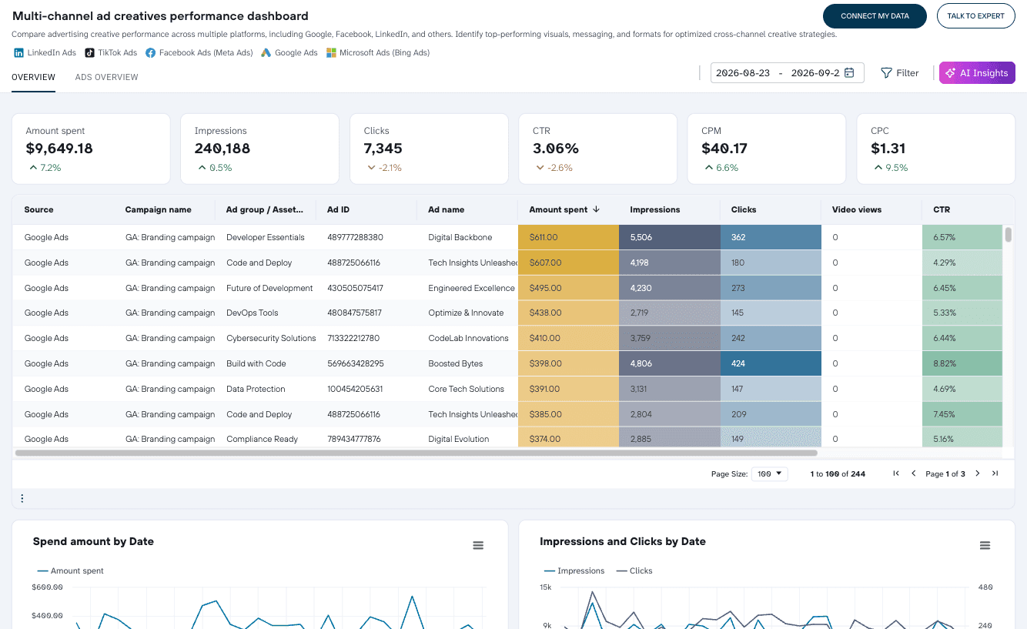Jump to last table page
Screen dimensions: 1027x629
click(995, 473)
